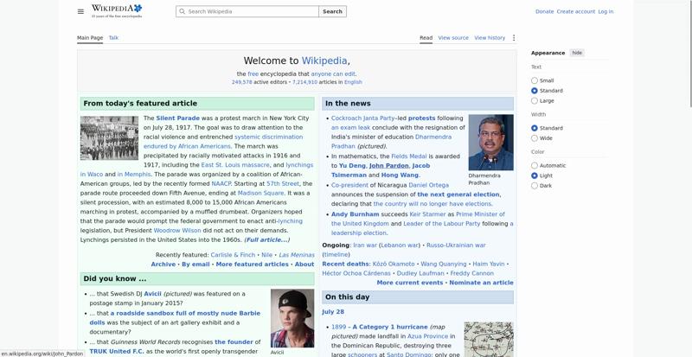This screenshot has width=692, height=357.
Task: Open the Keir Starmer link
Action: [x=427, y=214]
